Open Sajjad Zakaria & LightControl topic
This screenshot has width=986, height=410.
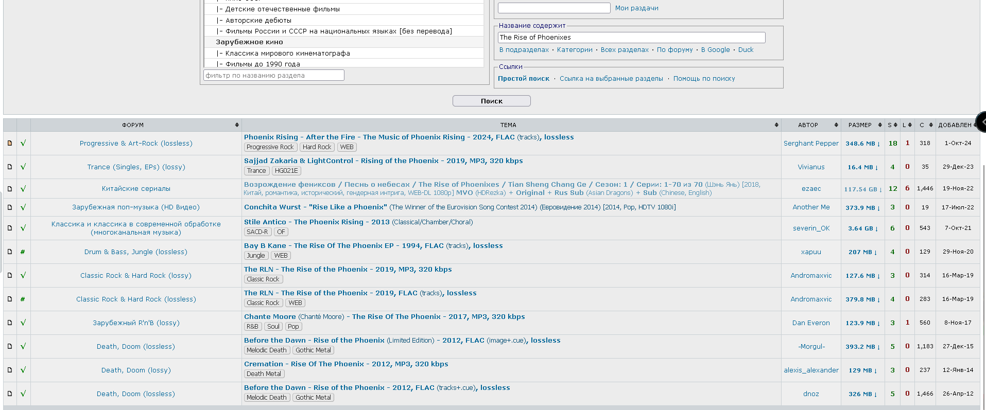point(383,161)
